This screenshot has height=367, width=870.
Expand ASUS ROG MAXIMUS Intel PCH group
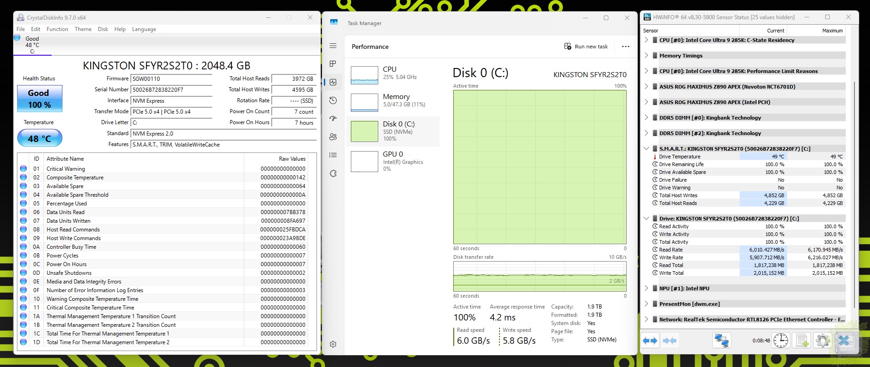click(x=646, y=102)
